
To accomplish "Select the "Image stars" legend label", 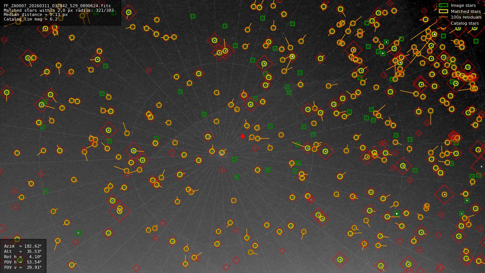I will (x=463, y=5).
